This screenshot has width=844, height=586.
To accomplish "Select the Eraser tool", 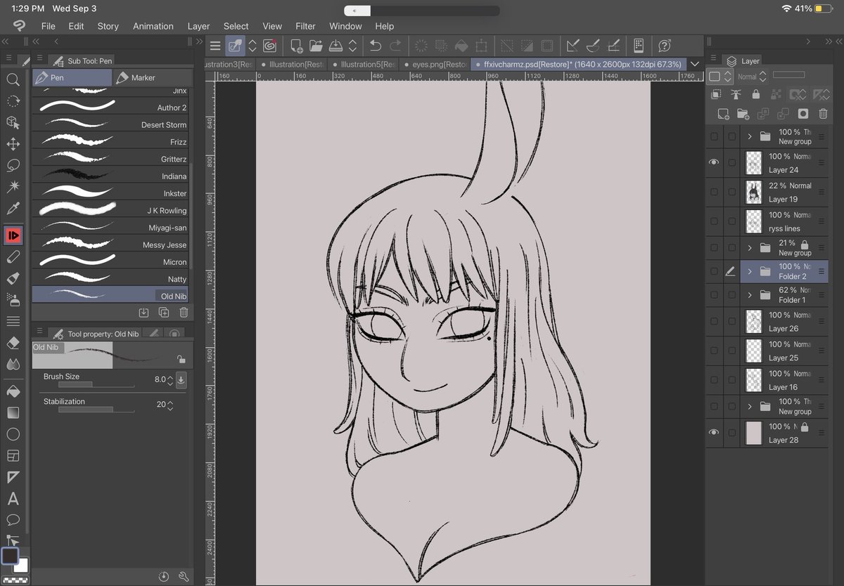I will 13,343.
